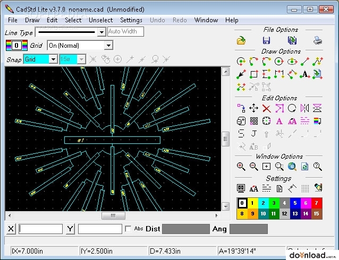Open the Grid On (Normal) dropdown
Screen dimensions: 339x260
coord(108,46)
